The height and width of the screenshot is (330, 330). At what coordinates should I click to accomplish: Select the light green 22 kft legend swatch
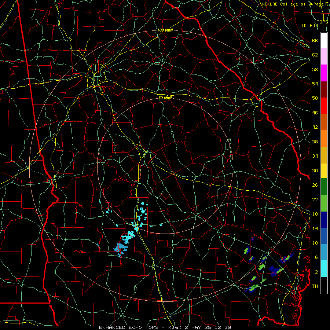tap(324, 203)
